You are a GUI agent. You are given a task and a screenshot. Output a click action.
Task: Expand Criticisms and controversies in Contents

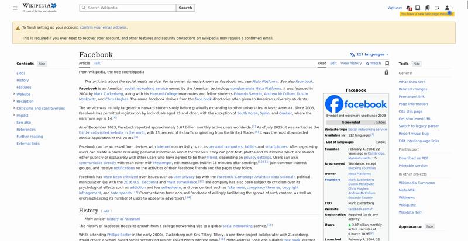pyautogui.click(x=13, y=108)
